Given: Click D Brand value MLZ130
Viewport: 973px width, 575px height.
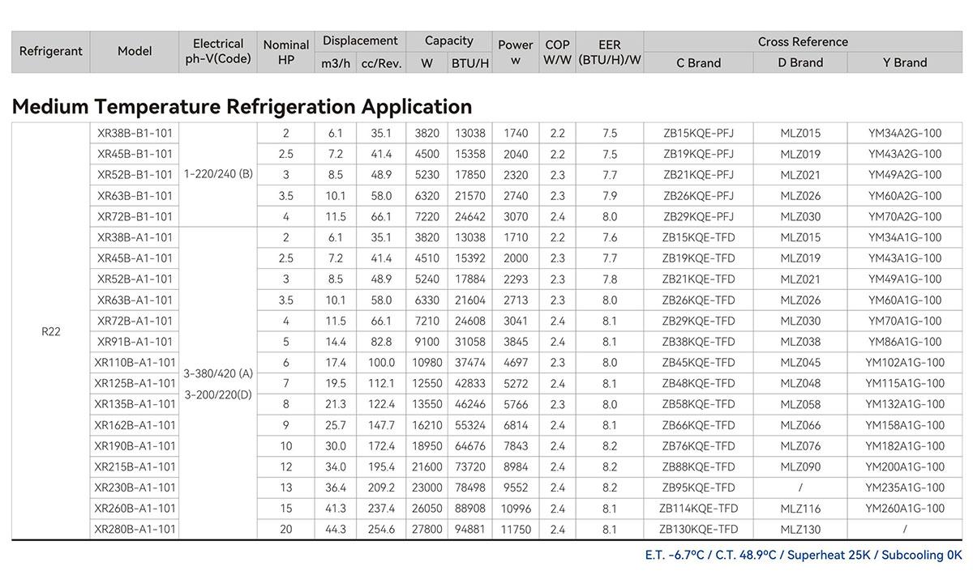Looking at the screenshot, I should [800, 530].
